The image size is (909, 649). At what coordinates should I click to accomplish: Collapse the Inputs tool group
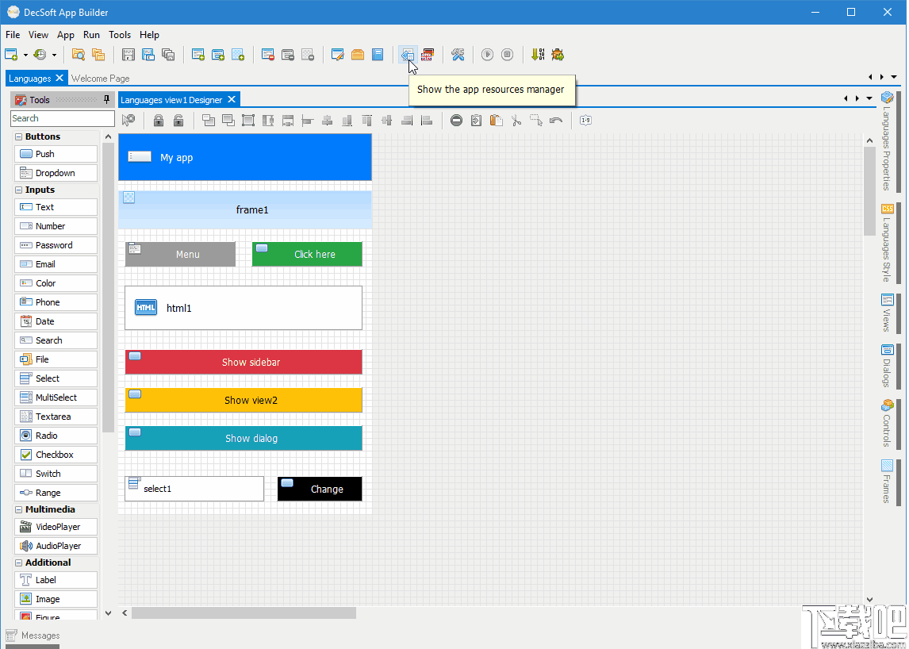(18, 190)
